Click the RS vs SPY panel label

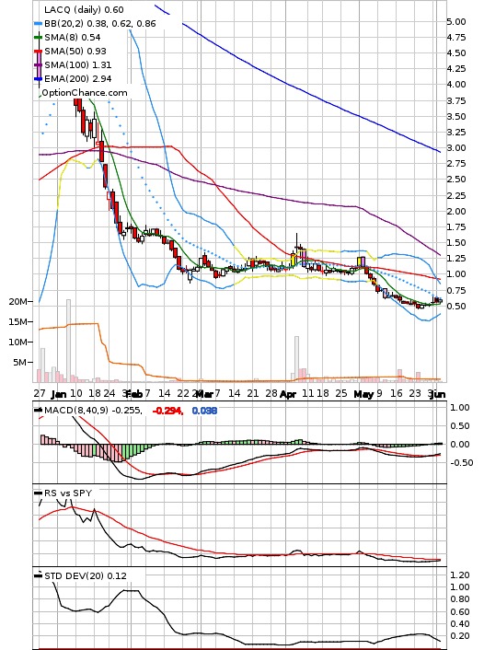pyautogui.click(x=68, y=493)
